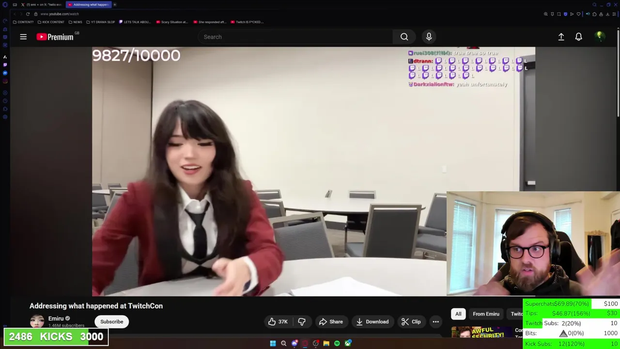Open Discord from the taskbar
This screenshot has width=620, height=349.
(x=294, y=343)
